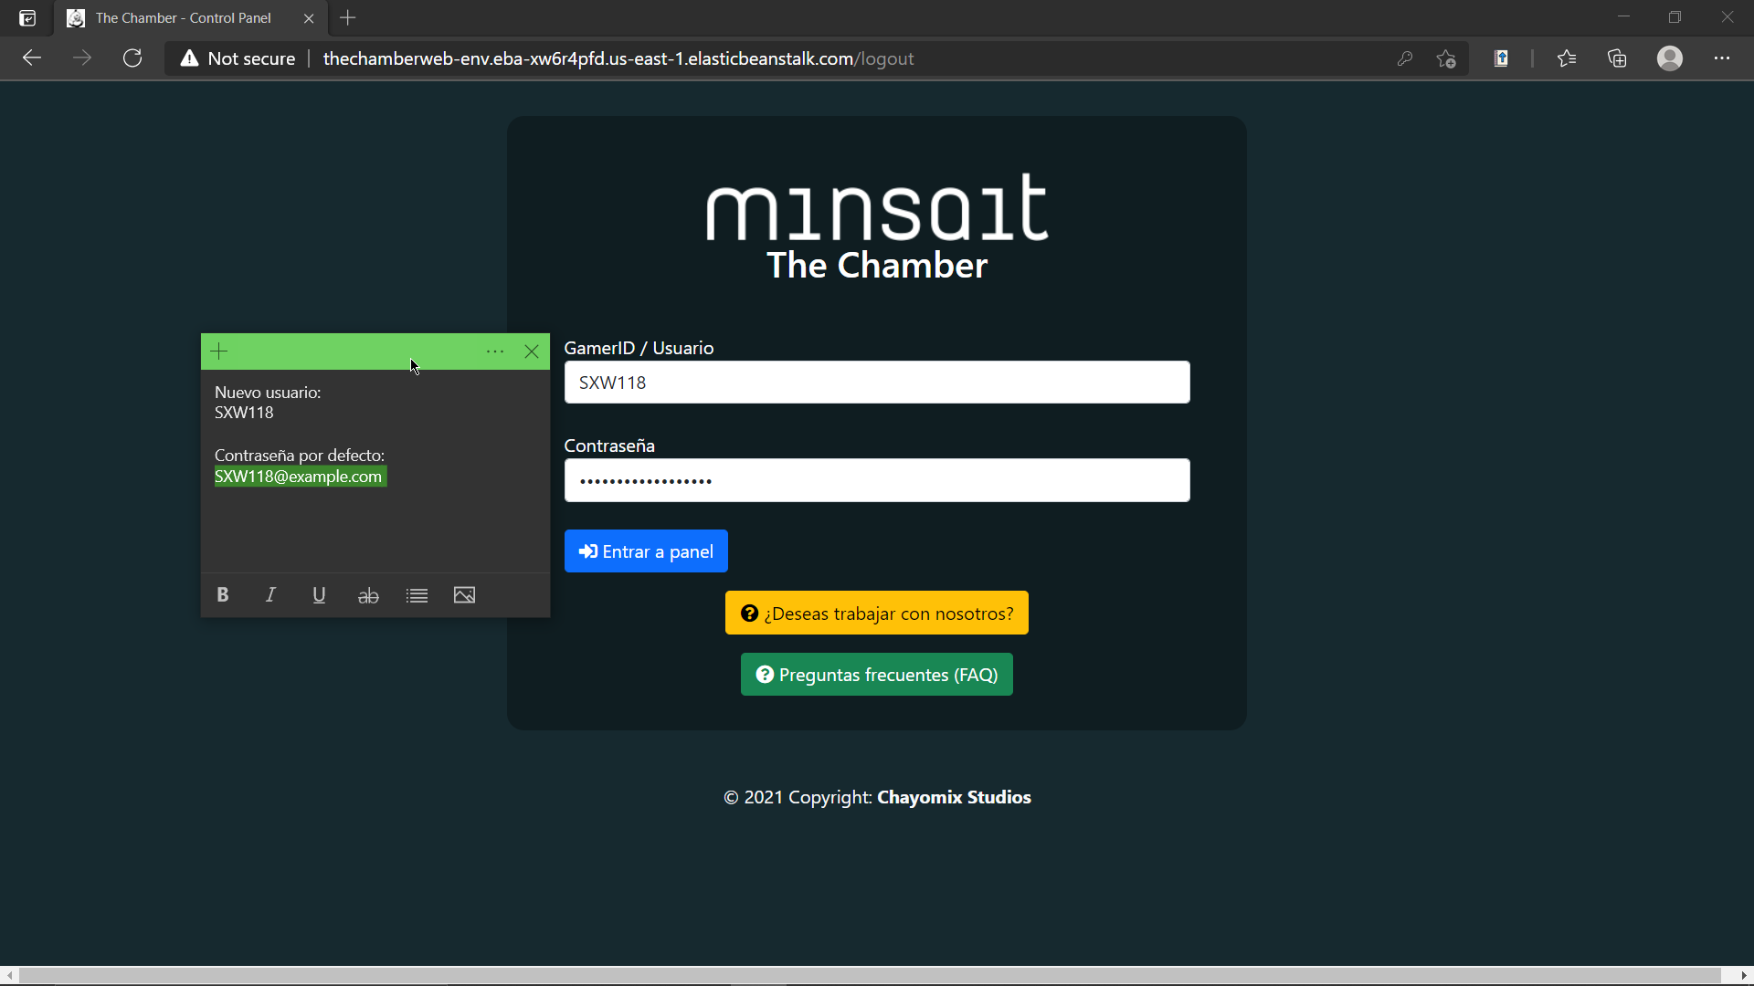Click the blue extension icon in toolbar

click(1501, 58)
